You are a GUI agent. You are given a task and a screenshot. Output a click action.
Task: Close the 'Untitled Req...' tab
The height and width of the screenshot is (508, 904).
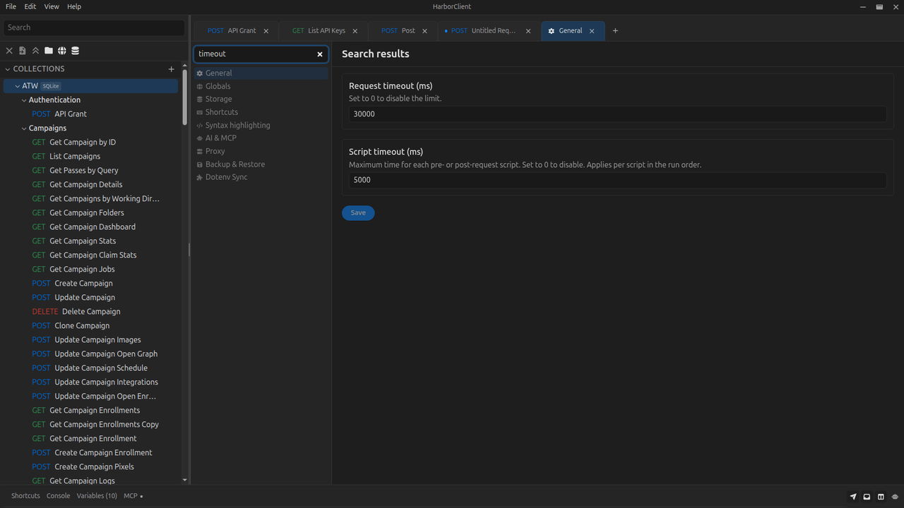tap(528, 31)
